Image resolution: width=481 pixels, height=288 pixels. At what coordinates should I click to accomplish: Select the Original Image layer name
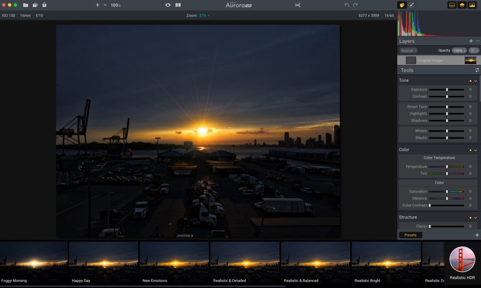(430, 60)
